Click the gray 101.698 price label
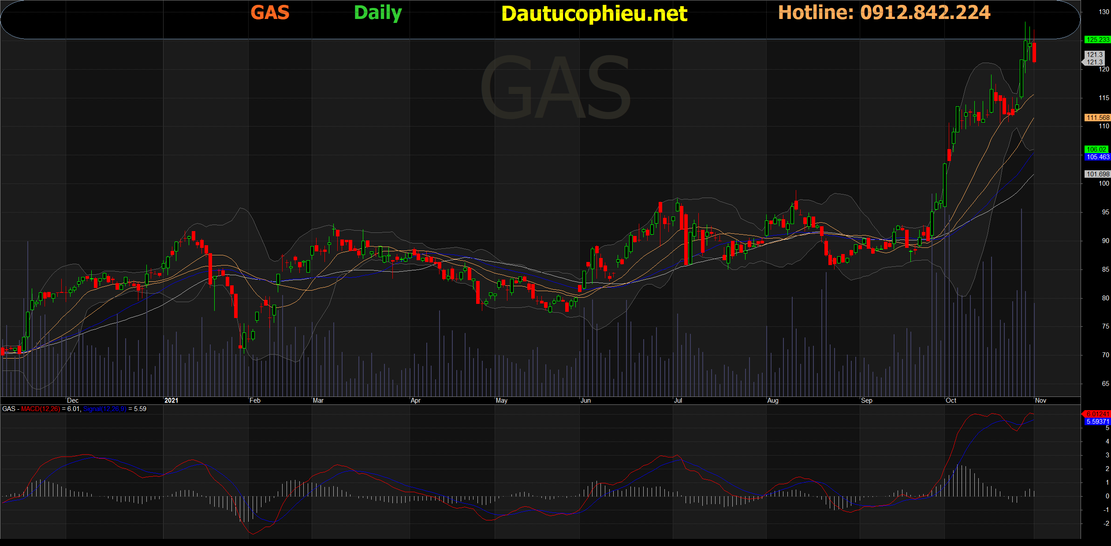1111x546 pixels. [x=1097, y=174]
